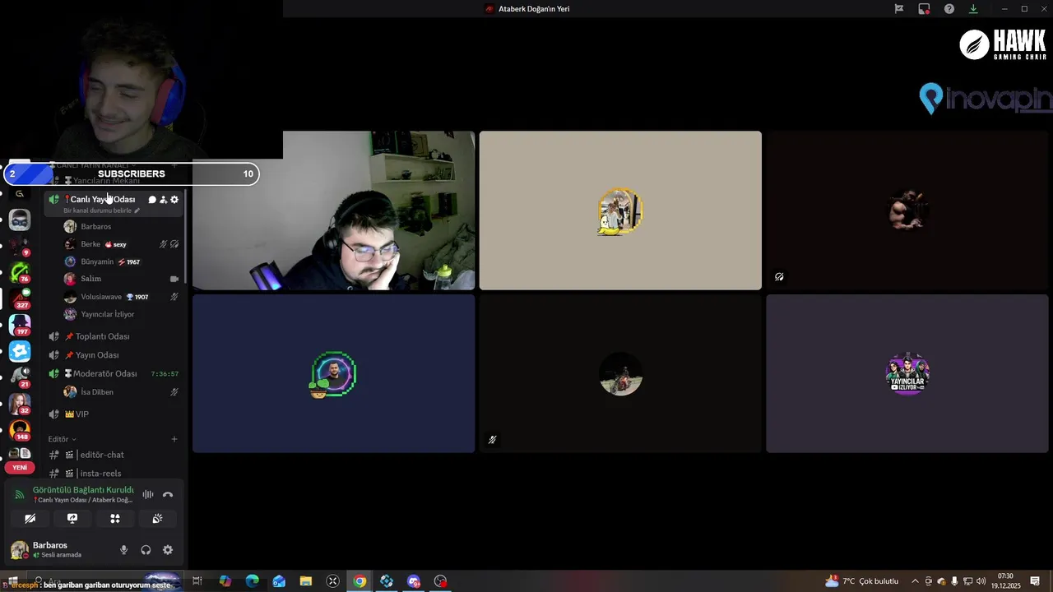Open the activities launcher button
The image size is (1053, 592).
115,519
